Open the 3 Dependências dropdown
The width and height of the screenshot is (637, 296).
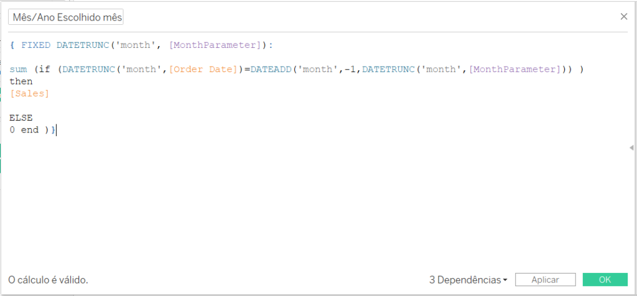click(x=468, y=280)
